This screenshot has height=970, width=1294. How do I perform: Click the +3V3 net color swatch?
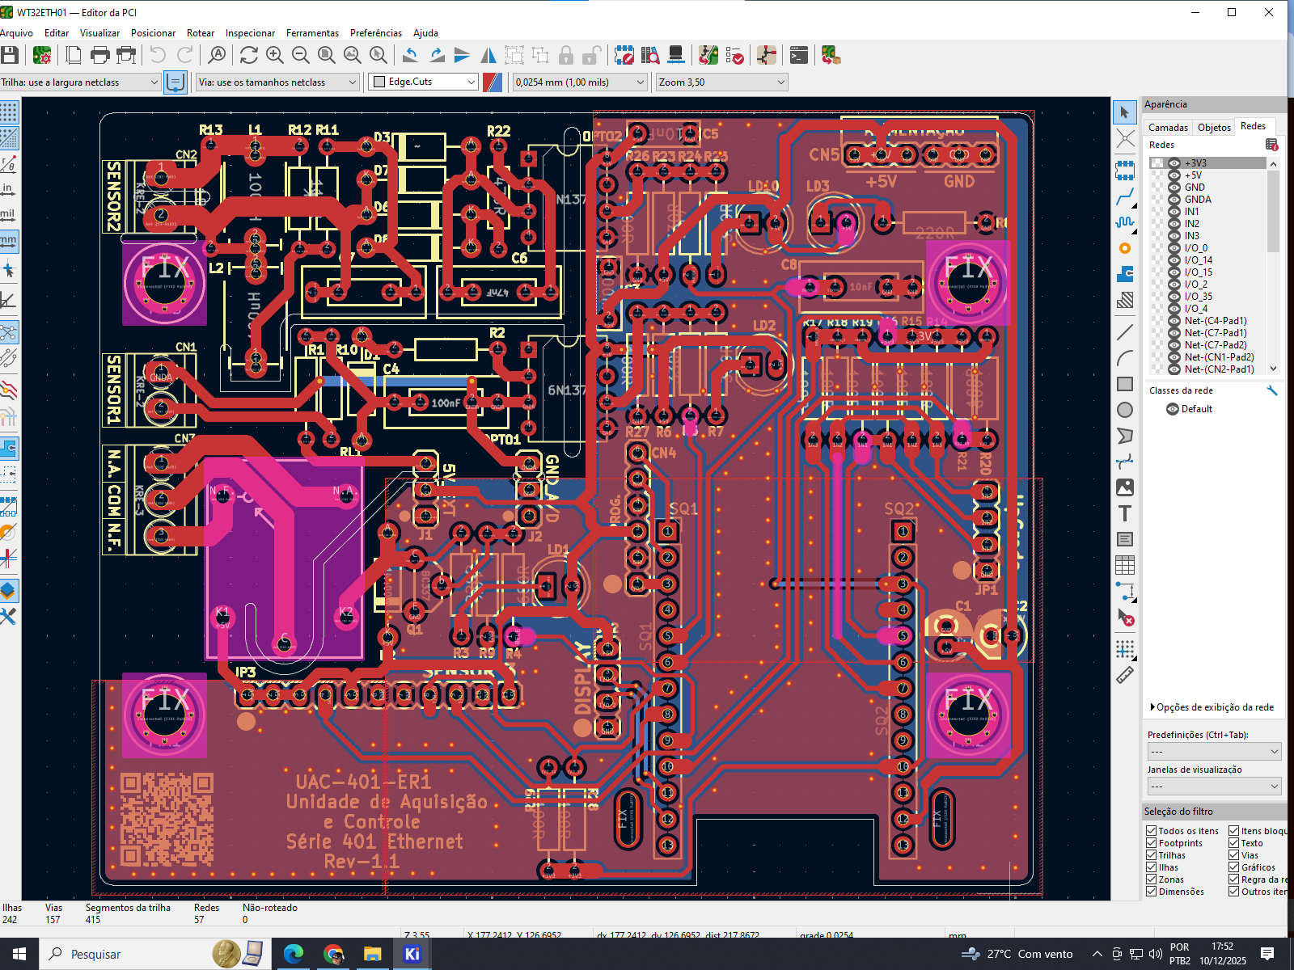click(1158, 163)
